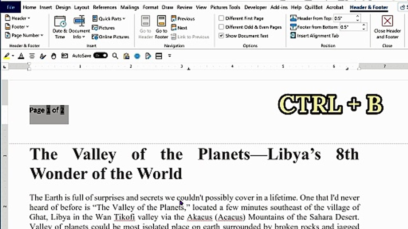Click the split window layout icon
Screen dimensions: 408x229
click(158, 56)
